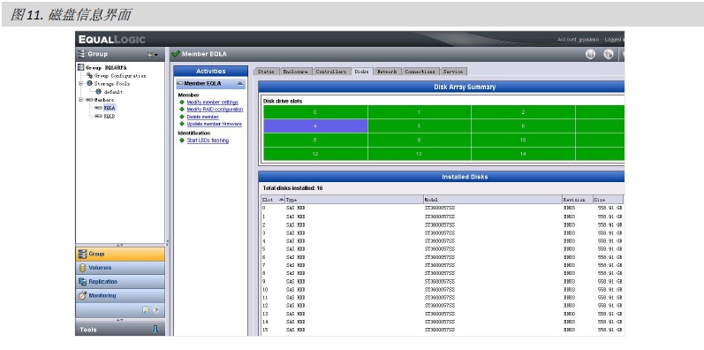Switch to the Controllers tab
Screen dimensions: 704x350
coord(331,72)
